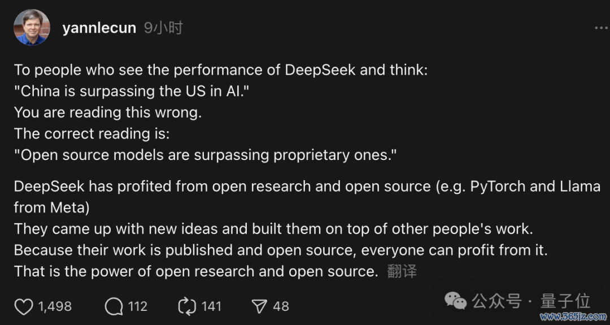Click the quote about open source models surpassing
This screenshot has width=610, height=325.
coord(206,155)
